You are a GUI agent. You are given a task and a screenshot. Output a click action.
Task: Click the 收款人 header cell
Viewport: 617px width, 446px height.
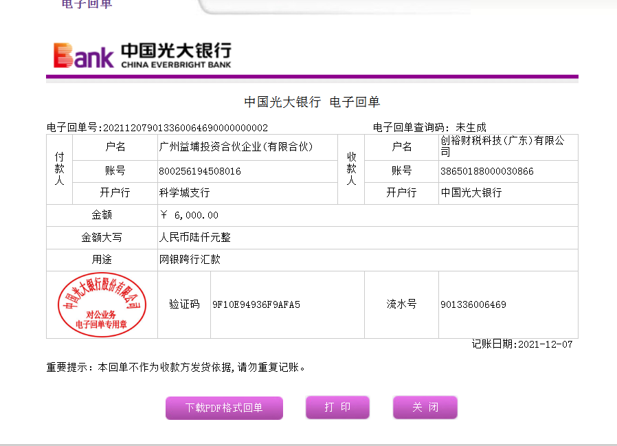[x=351, y=169]
